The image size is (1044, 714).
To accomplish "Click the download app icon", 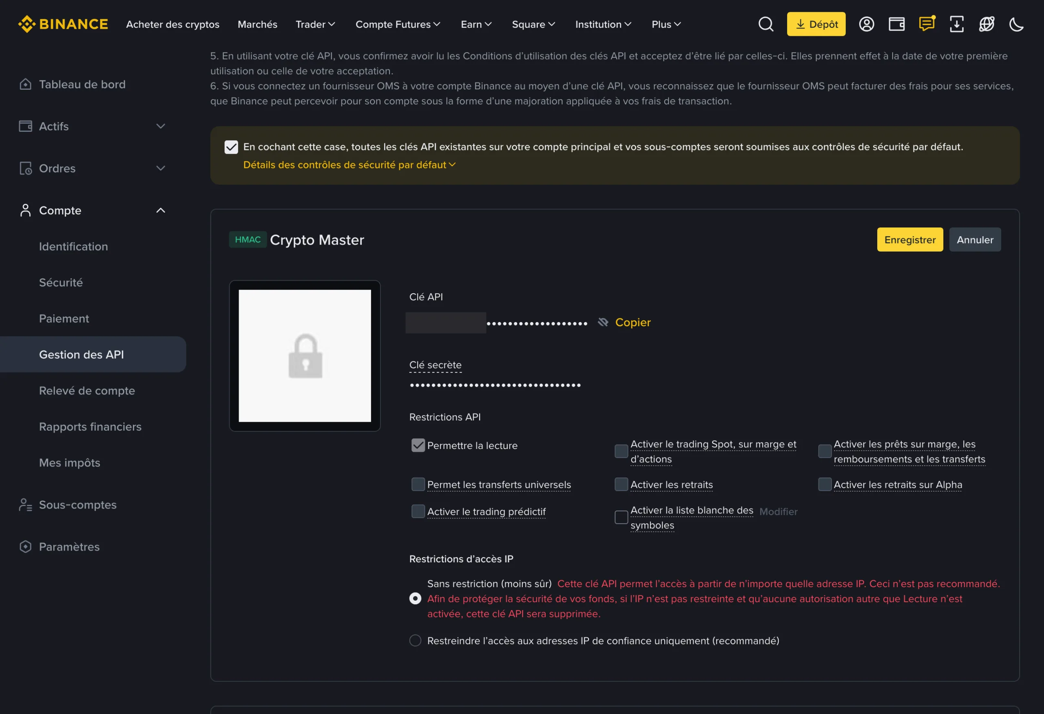I will point(957,24).
